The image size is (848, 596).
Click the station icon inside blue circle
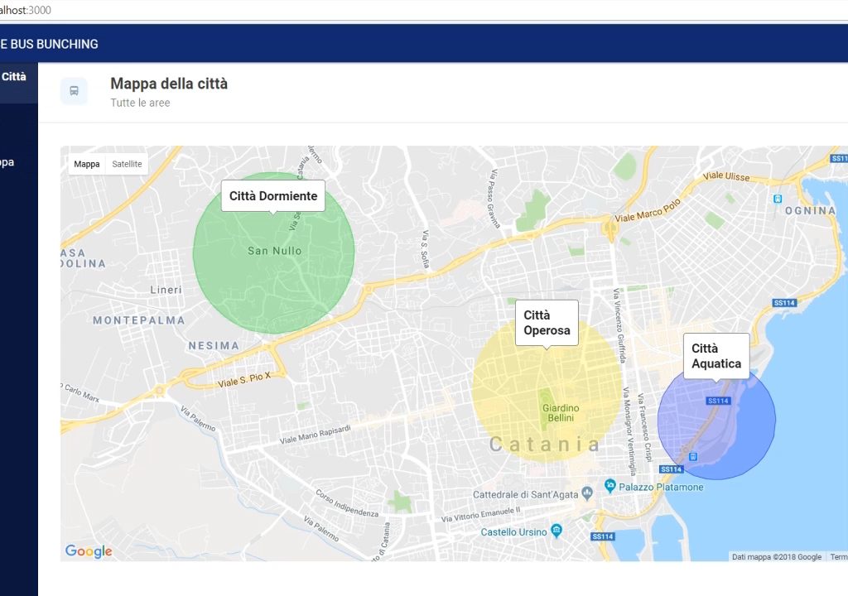click(x=693, y=457)
